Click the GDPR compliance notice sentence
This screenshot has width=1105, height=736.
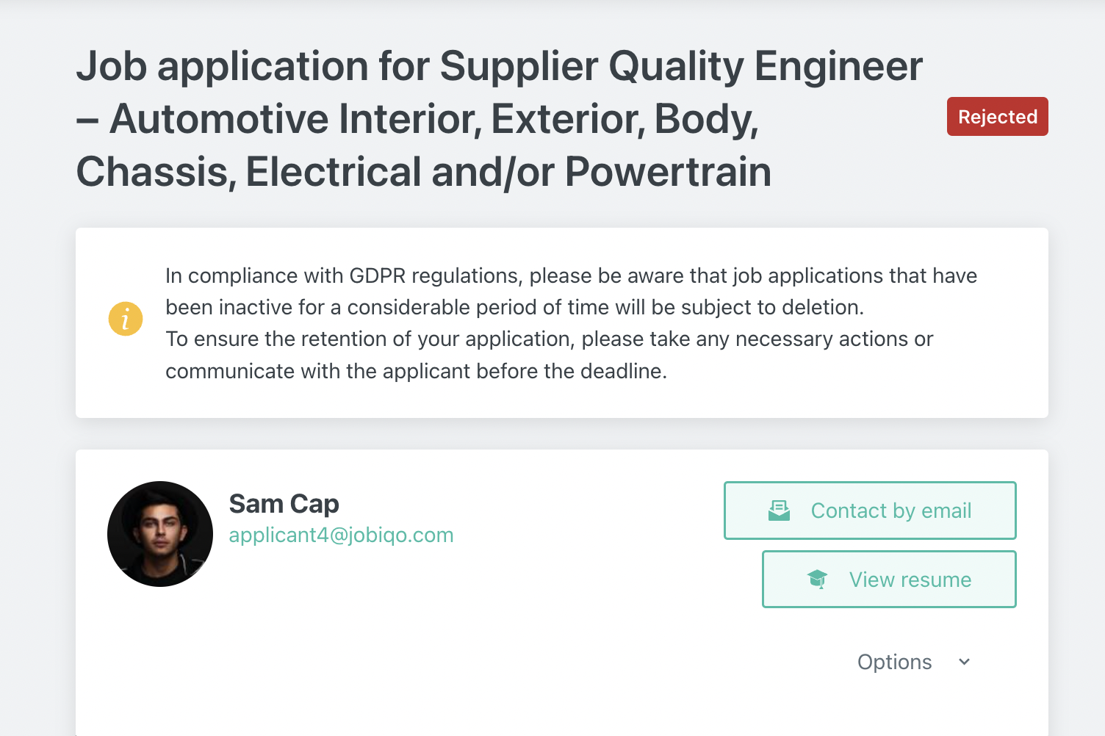pyautogui.click(x=571, y=292)
